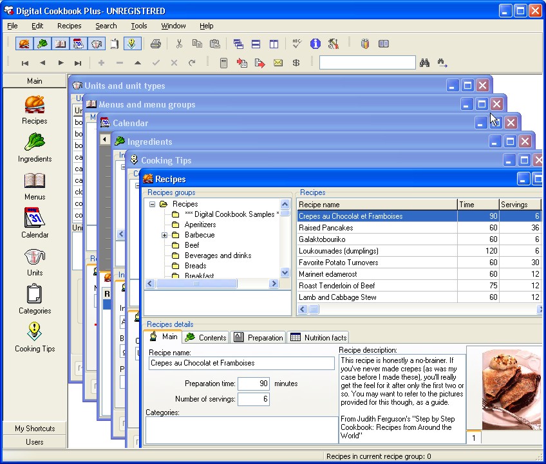Click the email envelope icon

[278, 63]
